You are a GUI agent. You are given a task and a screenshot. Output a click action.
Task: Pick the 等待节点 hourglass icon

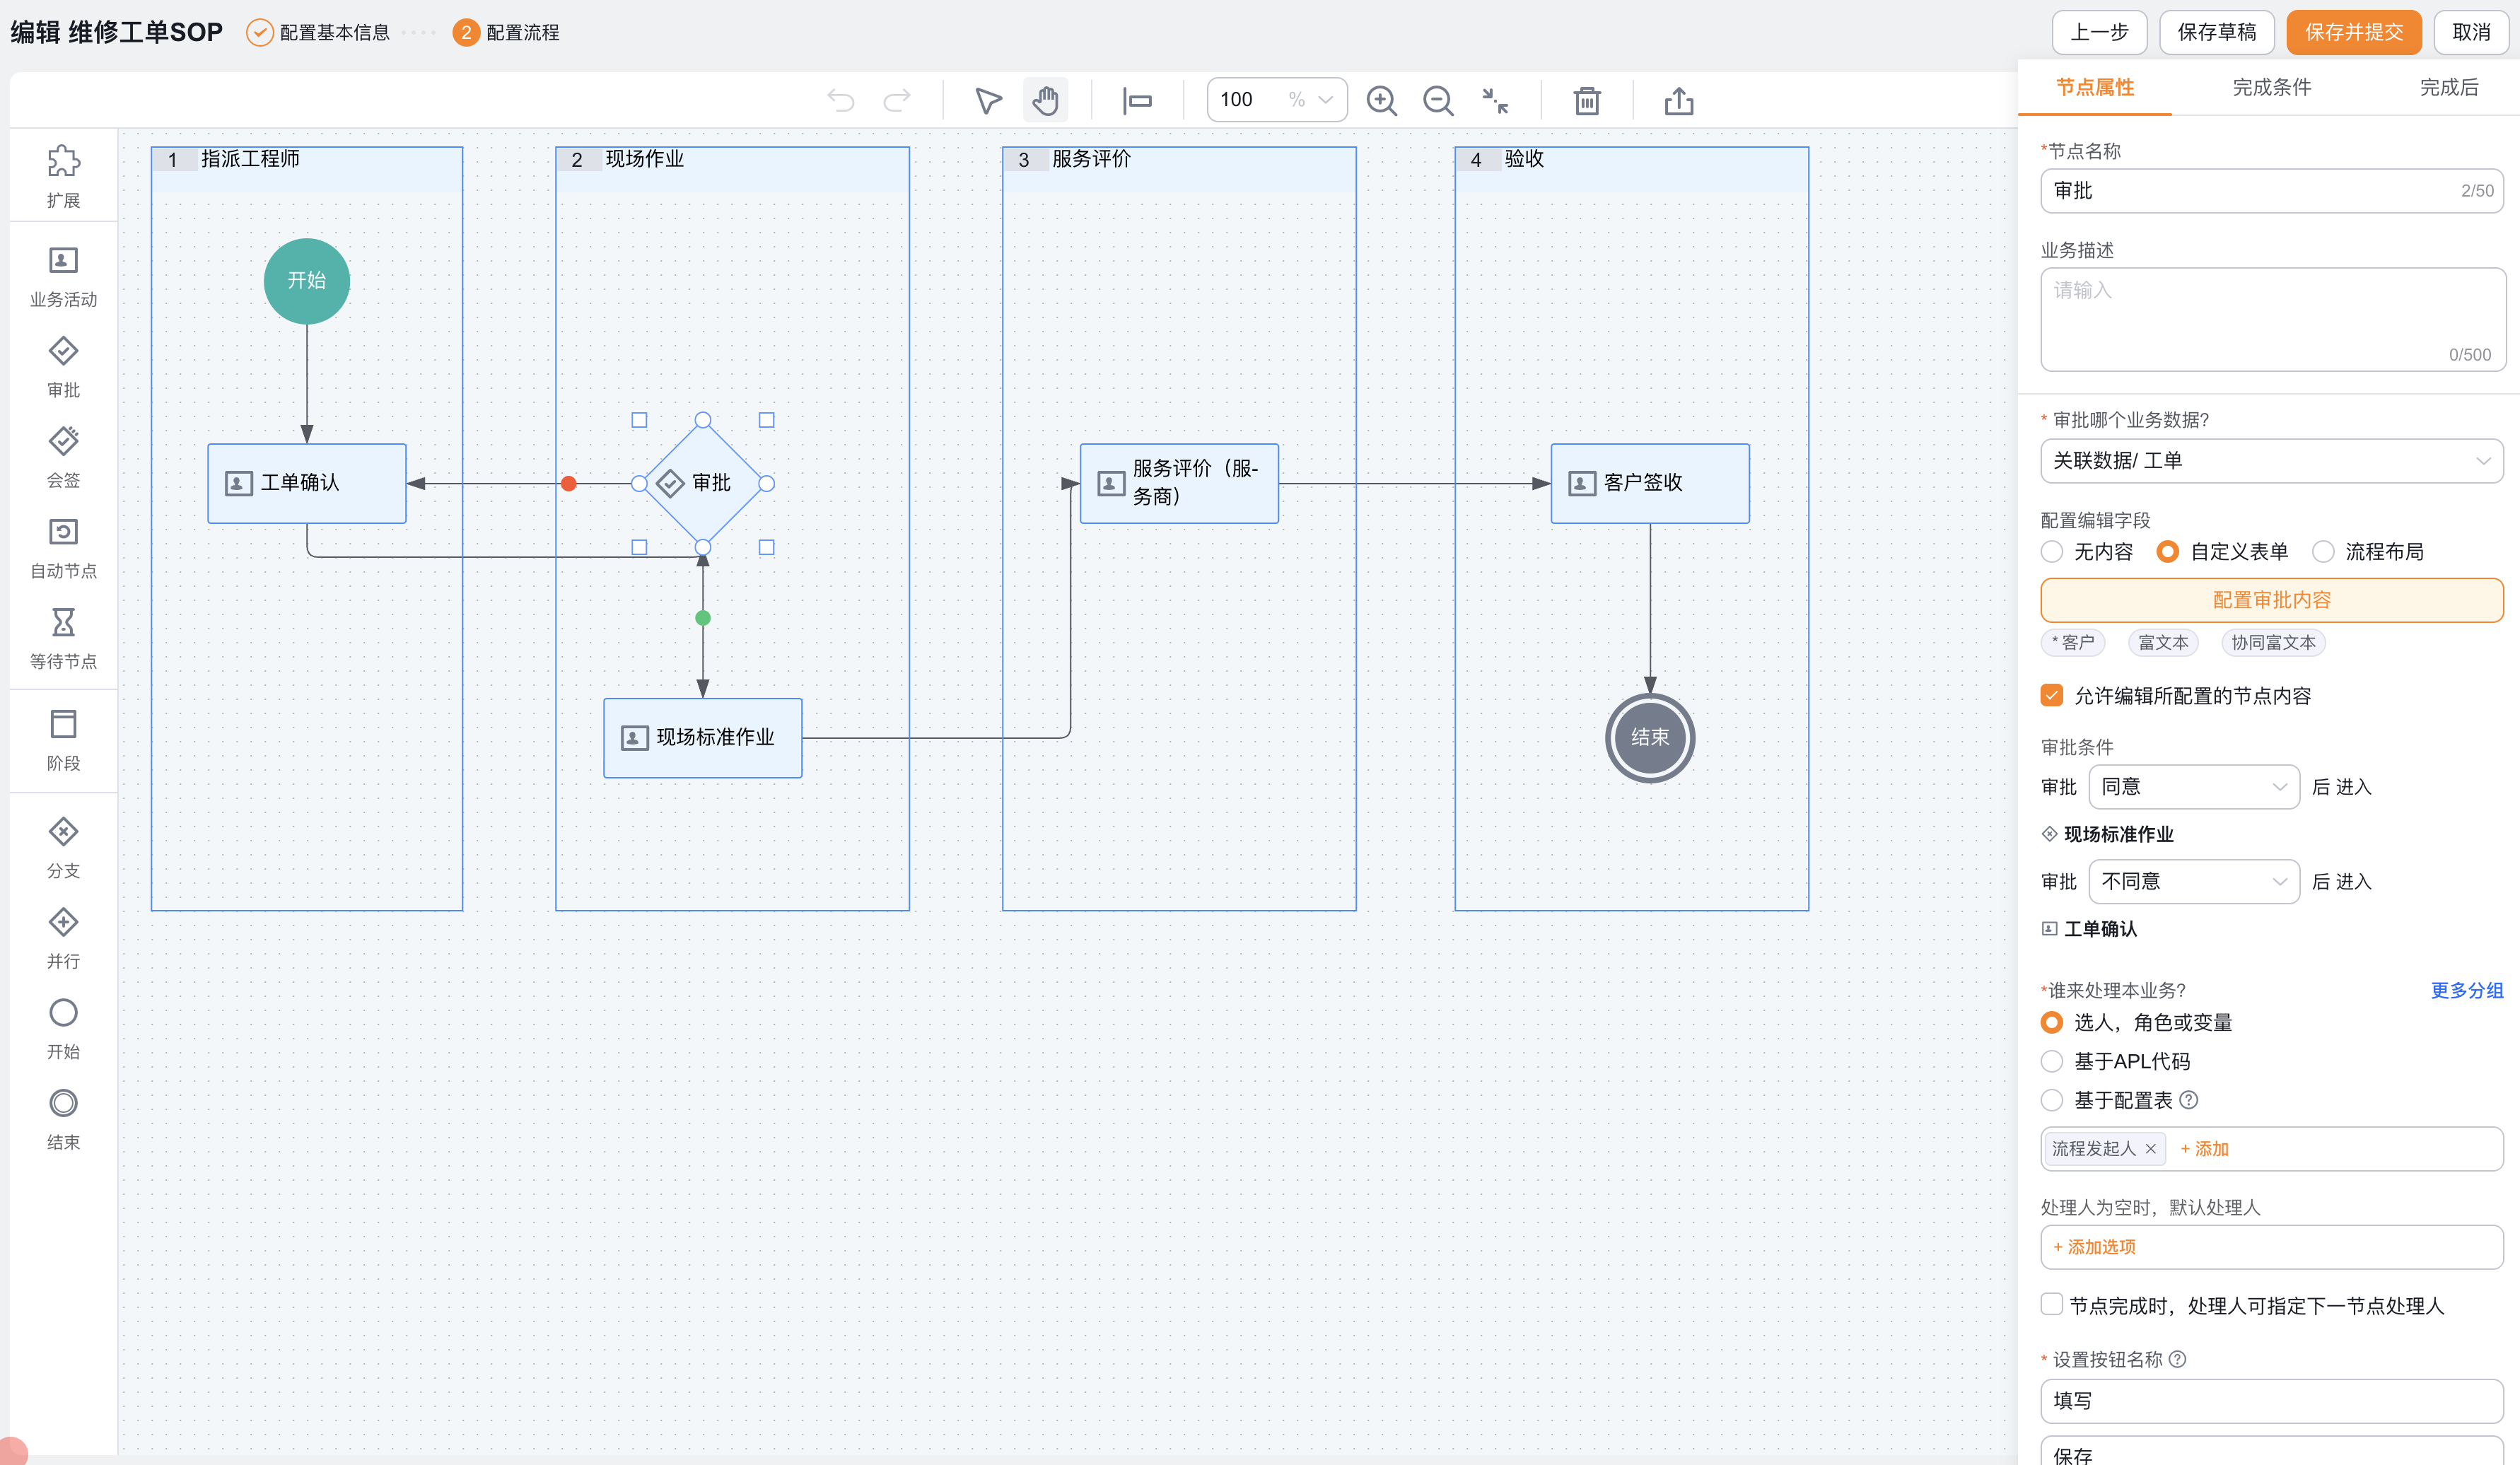click(63, 622)
